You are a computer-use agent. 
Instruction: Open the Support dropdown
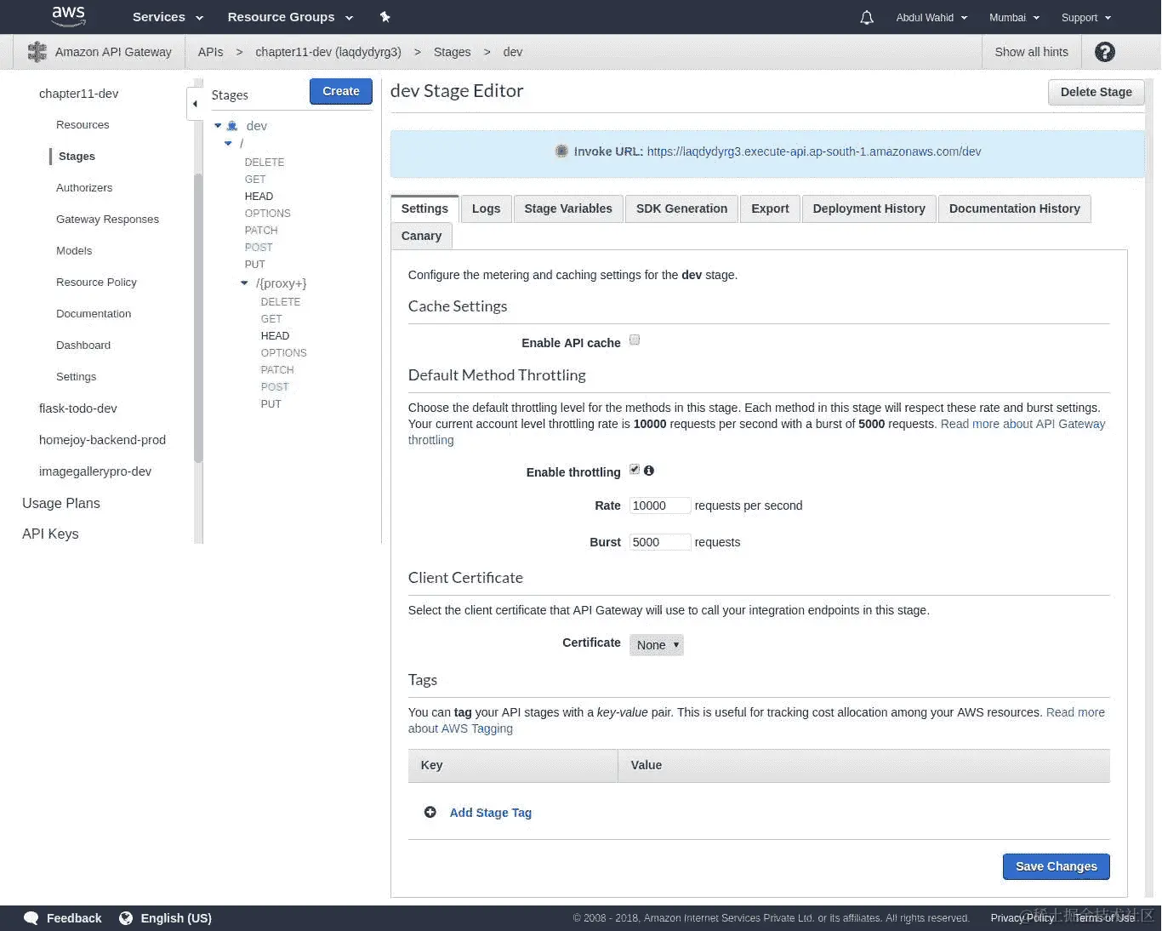(1086, 17)
